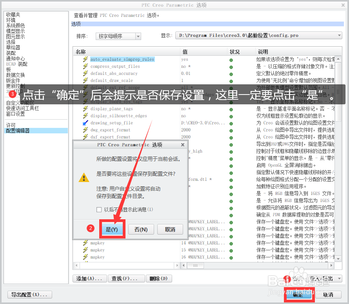Click the 值 column header
Image resolution: width=349 pixels, height=304 pixels.
(x=204, y=52)
